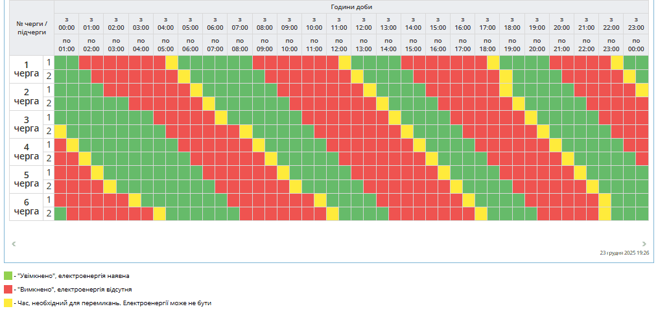Select the "Години доби" header

pos(351,6)
